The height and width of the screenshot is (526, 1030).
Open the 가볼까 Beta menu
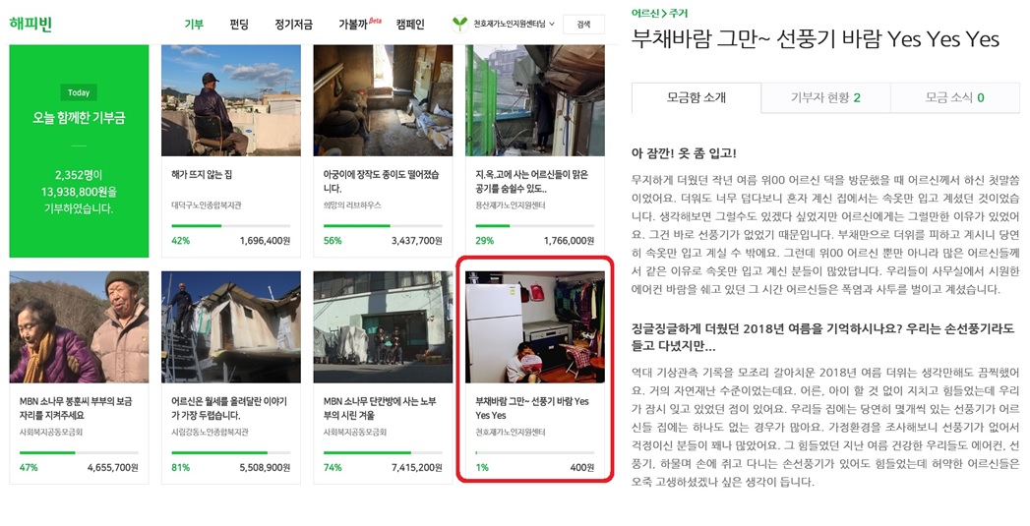click(x=359, y=25)
